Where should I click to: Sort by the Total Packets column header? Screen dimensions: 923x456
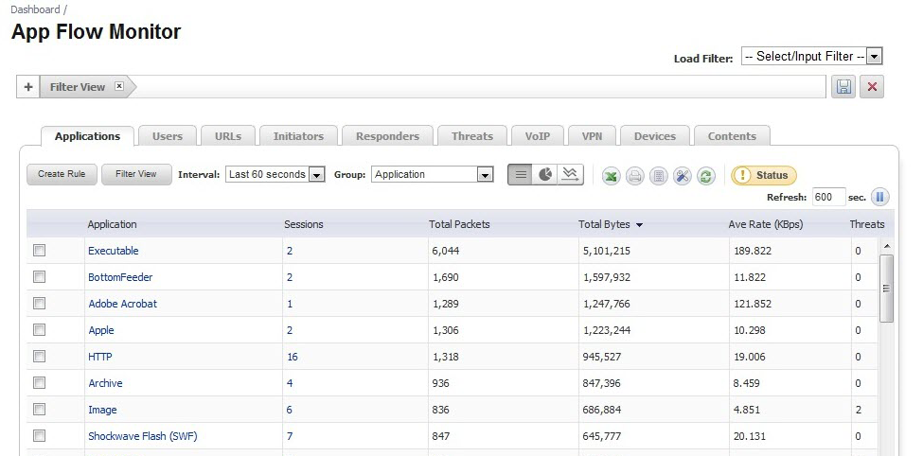tap(459, 224)
